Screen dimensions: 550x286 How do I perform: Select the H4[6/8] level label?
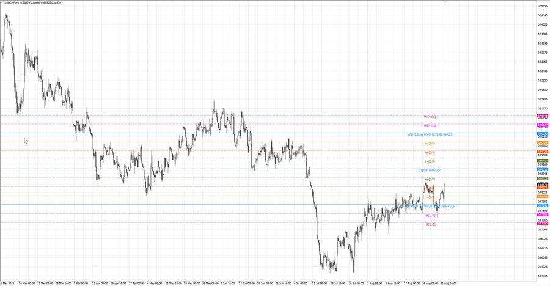(x=430, y=153)
